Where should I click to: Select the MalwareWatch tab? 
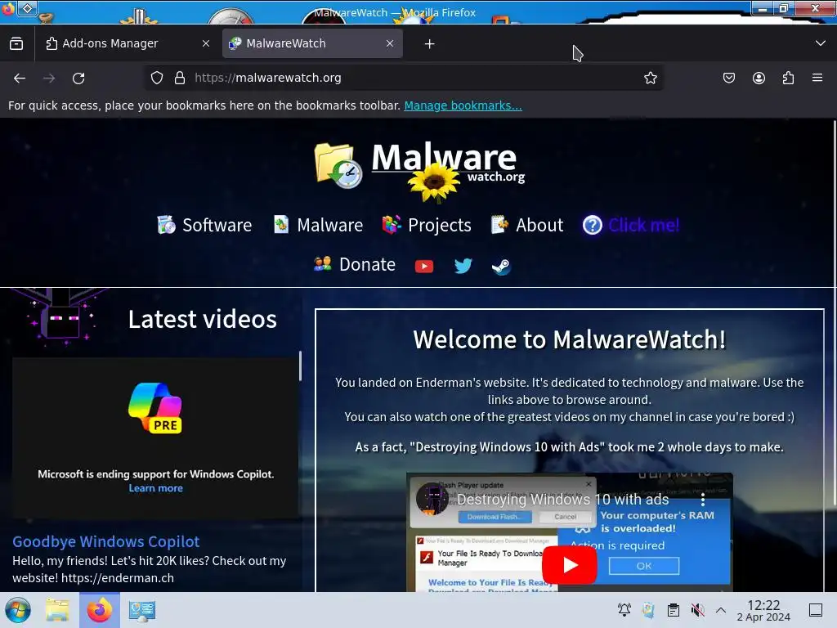click(312, 43)
